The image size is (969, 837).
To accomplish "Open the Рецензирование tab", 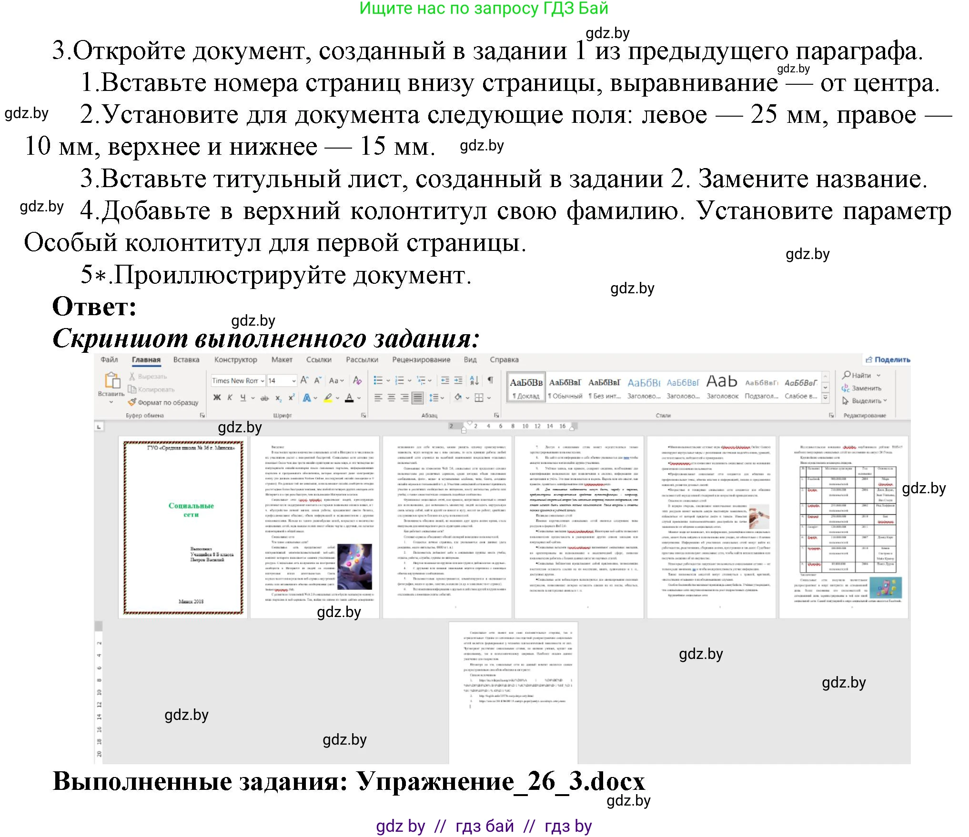I will pos(421,359).
